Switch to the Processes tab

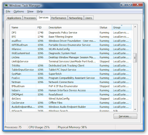(30, 18)
